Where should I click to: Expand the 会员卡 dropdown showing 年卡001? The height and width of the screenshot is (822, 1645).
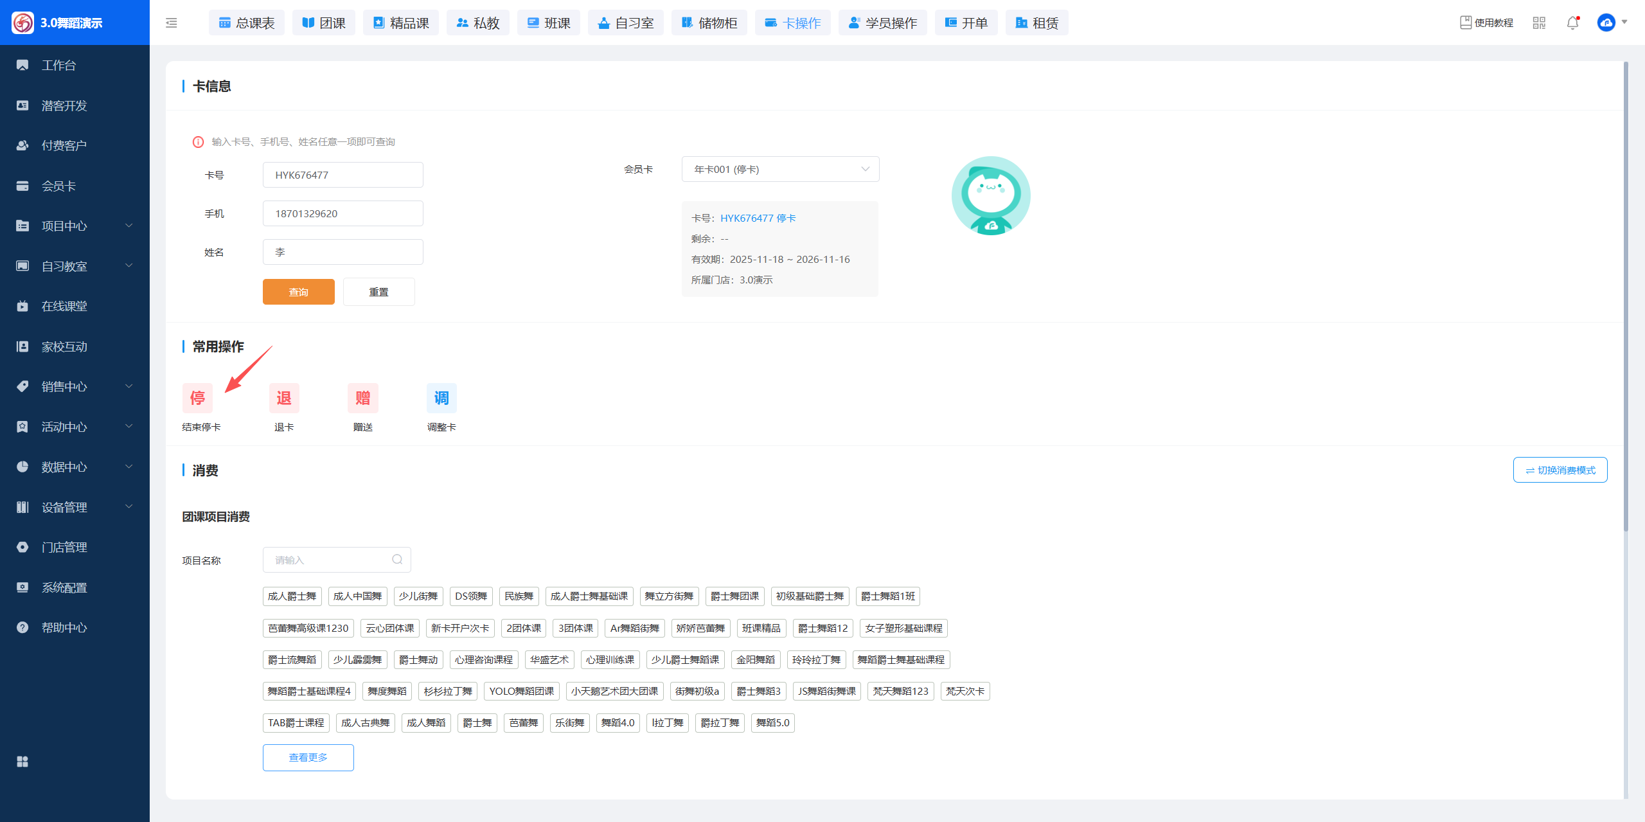coord(780,170)
